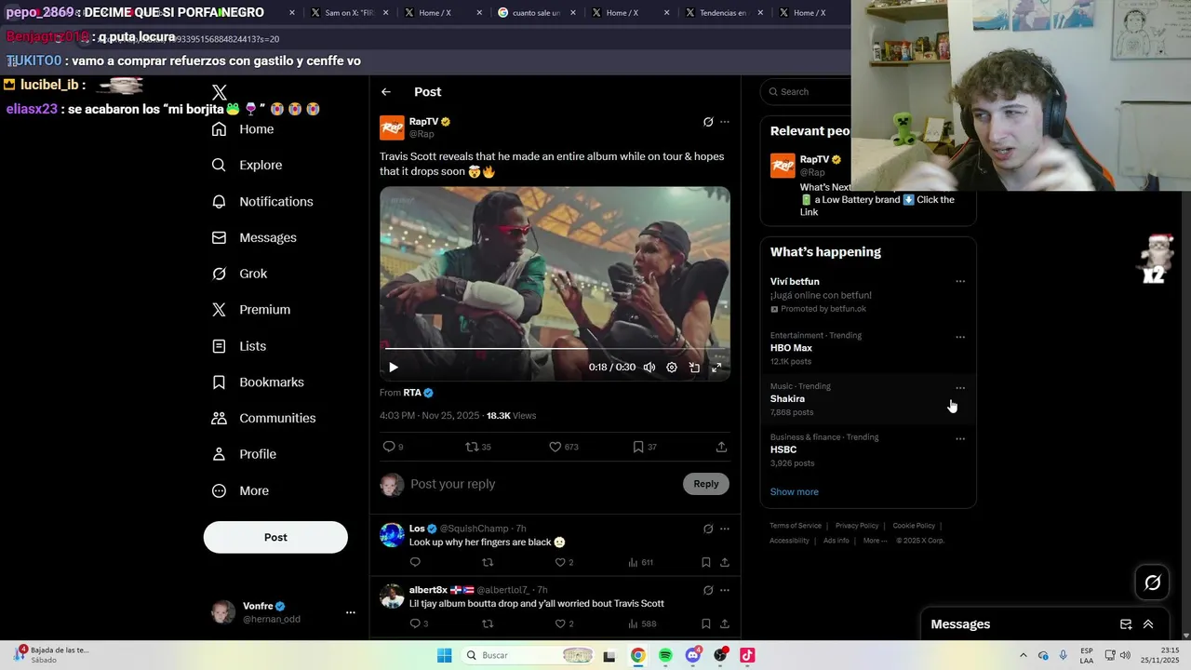Seek on the video progress bar
This screenshot has height=670, width=1191.
[555, 349]
